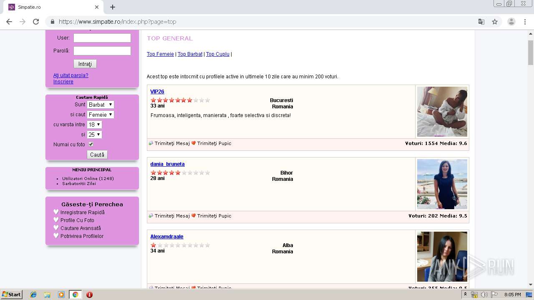The width and height of the screenshot is (534, 300).
Task: Open the 'Ați uitat parola?' link
Action: (71, 75)
